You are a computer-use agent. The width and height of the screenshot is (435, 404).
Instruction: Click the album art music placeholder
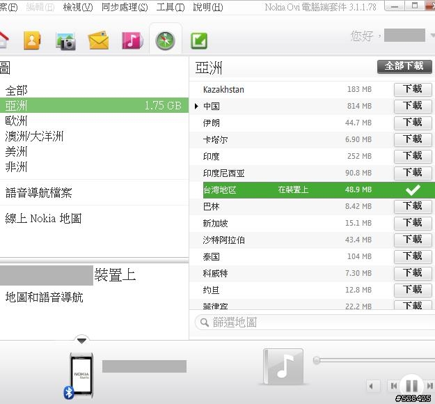pyautogui.click(x=283, y=366)
